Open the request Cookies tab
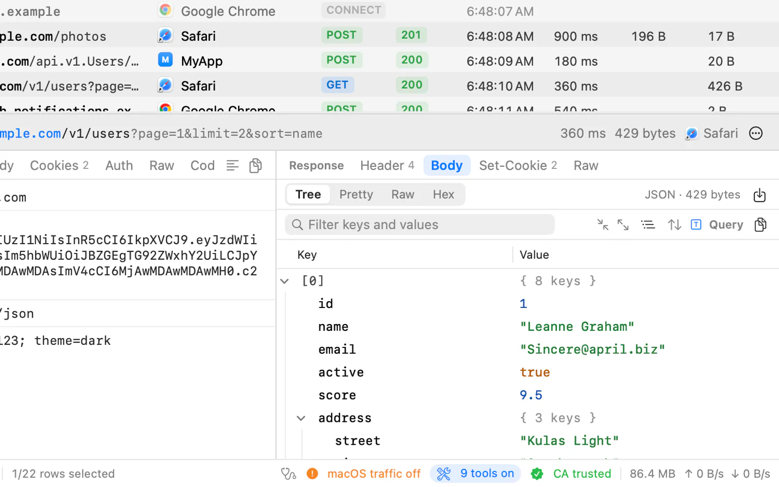This screenshot has width=779, height=487. (59, 165)
